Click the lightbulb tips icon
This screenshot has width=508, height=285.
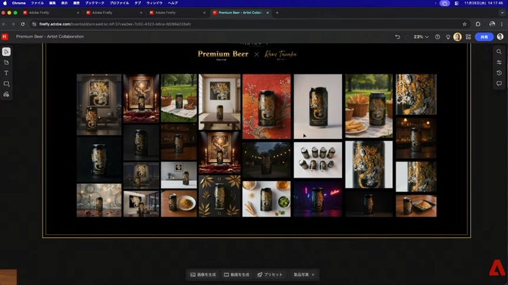(x=447, y=36)
